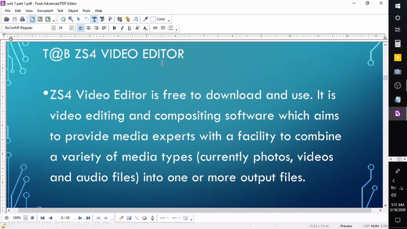Open the Calculator taskbar icon
The image size is (407, 229).
click(x=398, y=44)
